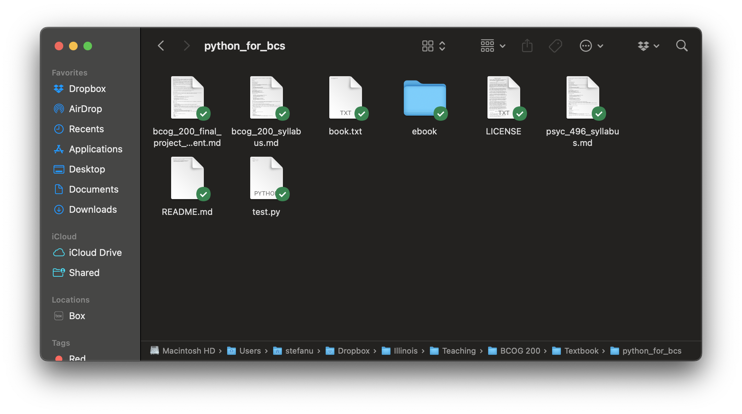Click the green sync badge on book.txt
Image resolution: width=742 pixels, height=414 pixels.
point(362,114)
